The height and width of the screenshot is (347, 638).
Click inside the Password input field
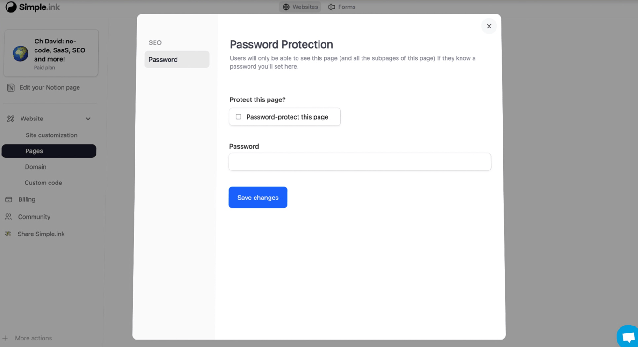tap(360, 162)
